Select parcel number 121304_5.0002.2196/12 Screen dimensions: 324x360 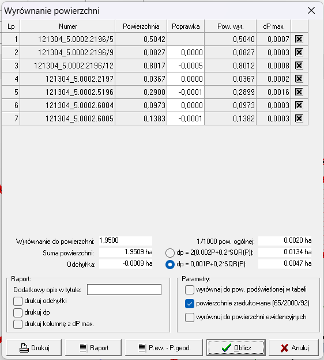pos(67,66)
